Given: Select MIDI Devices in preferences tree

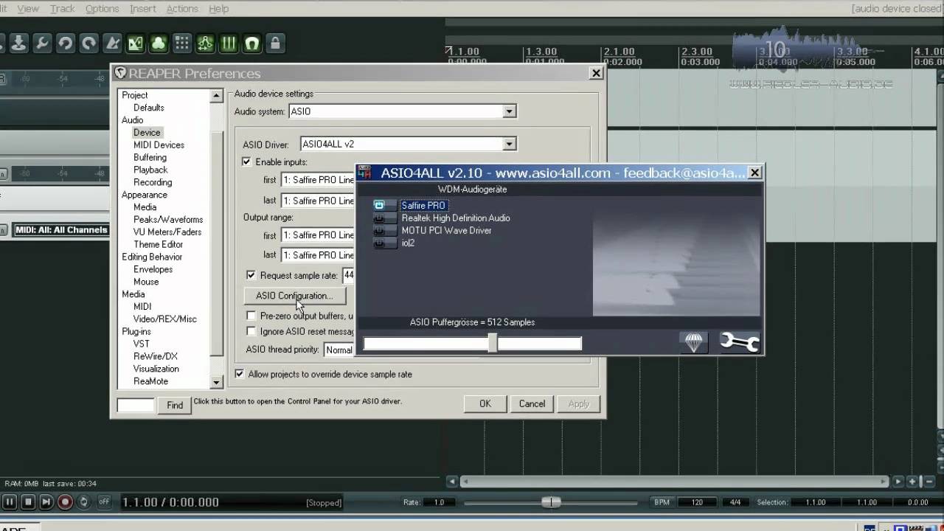Looking at the screenshot, I should coord(159,145).
